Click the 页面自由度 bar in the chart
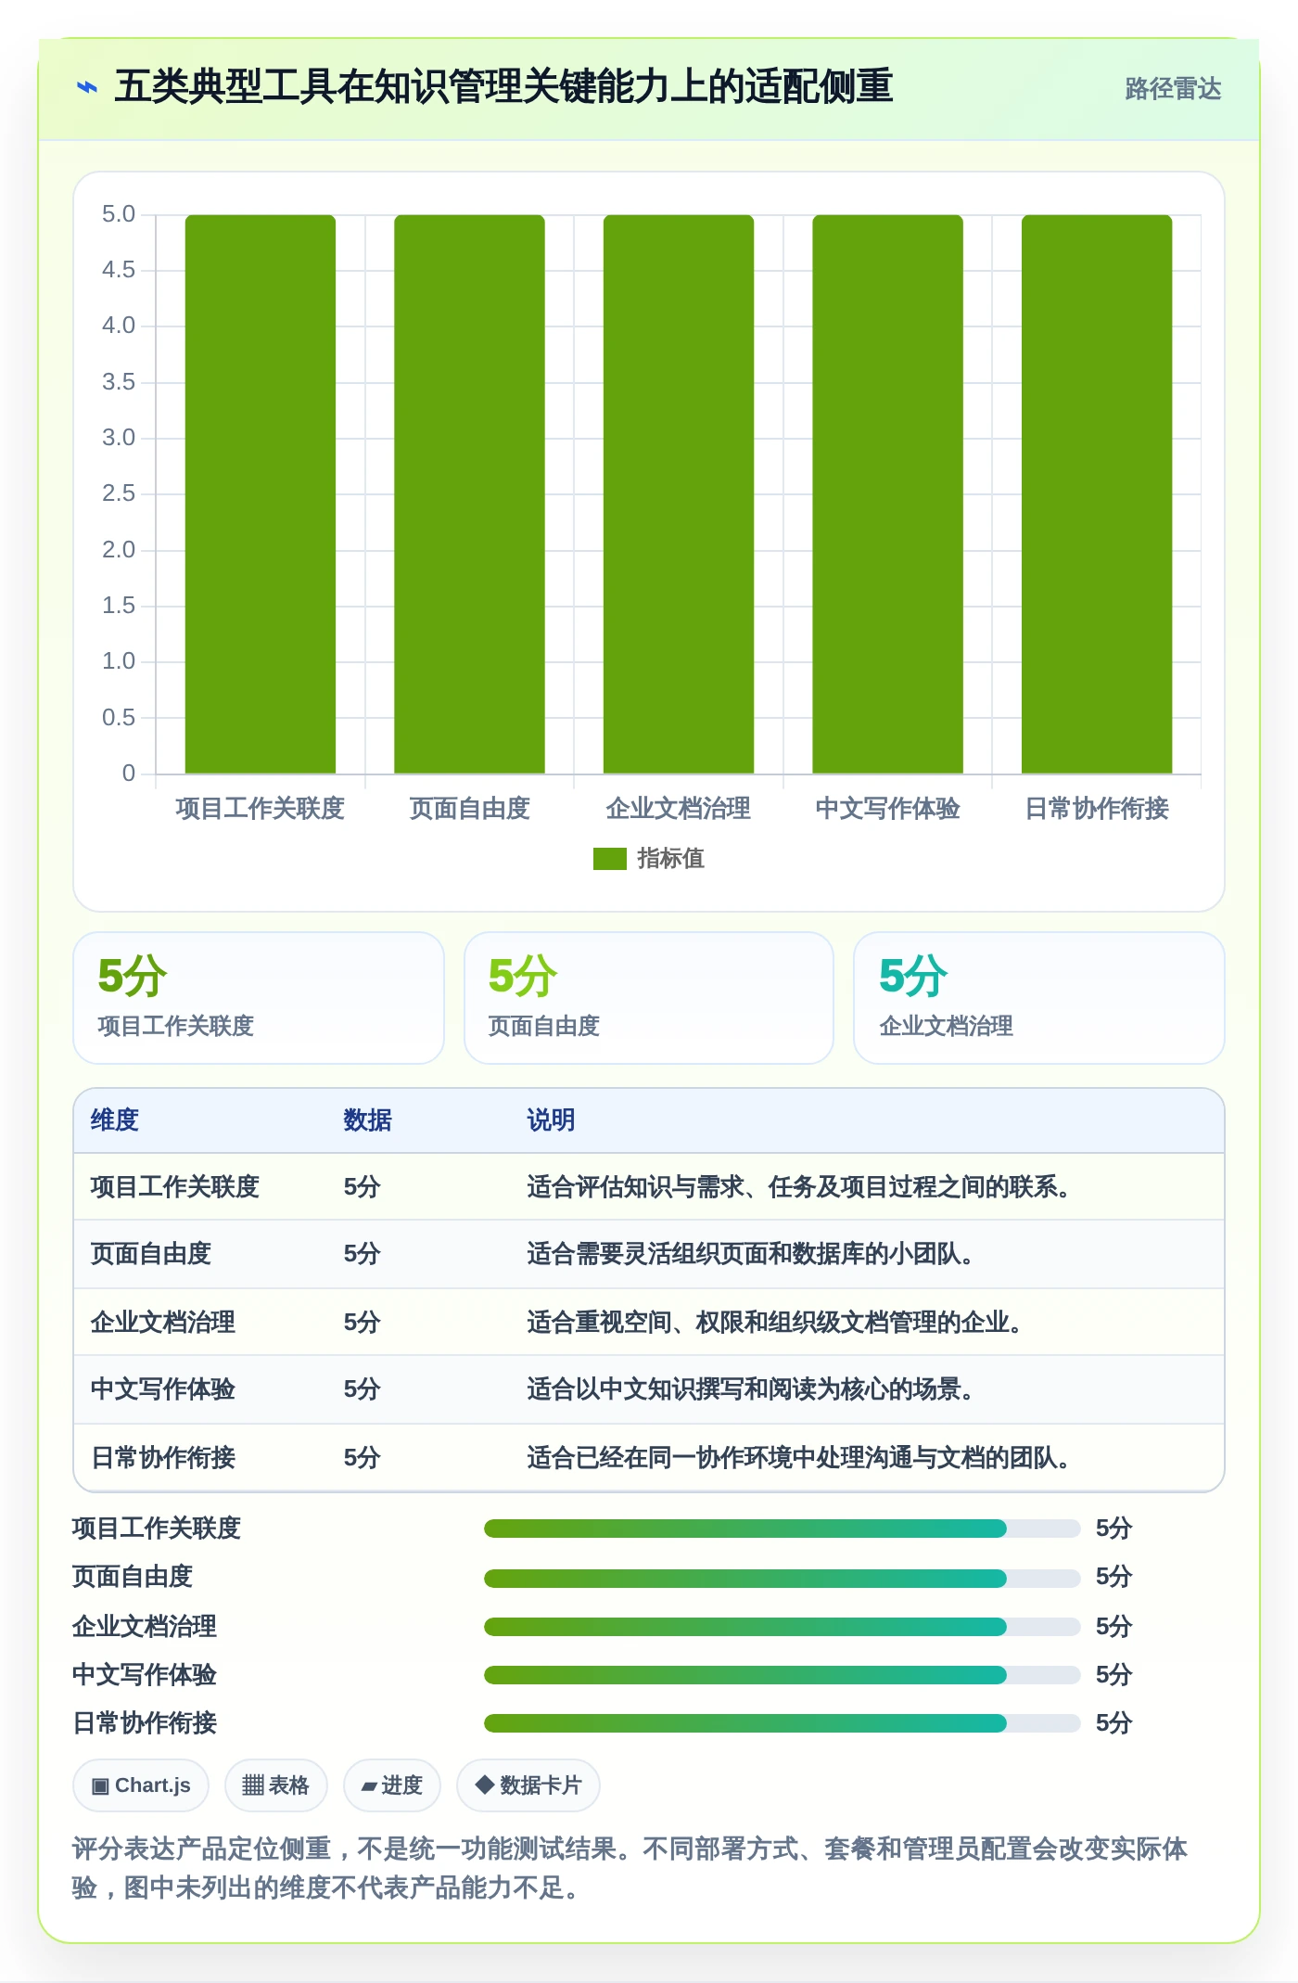This screenshot has height=1983, width=1298. point(469,494)
